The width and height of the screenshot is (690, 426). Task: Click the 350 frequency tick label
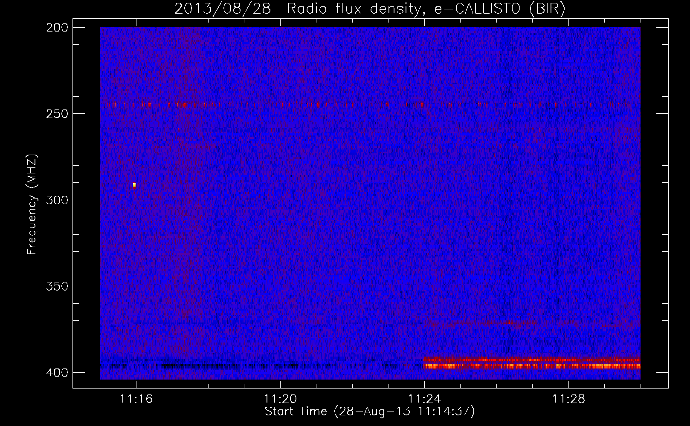pos(57,286)
